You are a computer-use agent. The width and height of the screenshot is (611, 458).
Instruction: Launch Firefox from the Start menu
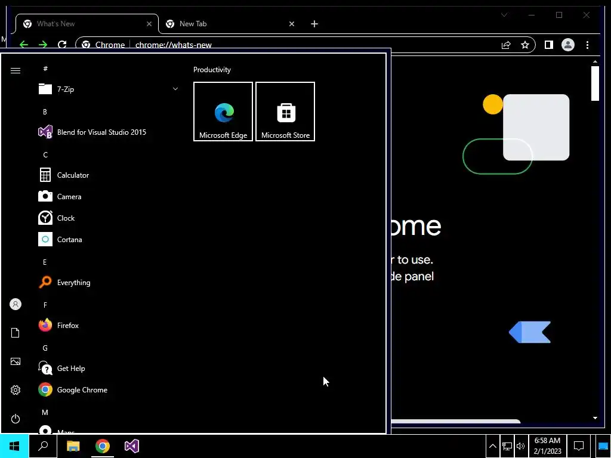point(109,325)
